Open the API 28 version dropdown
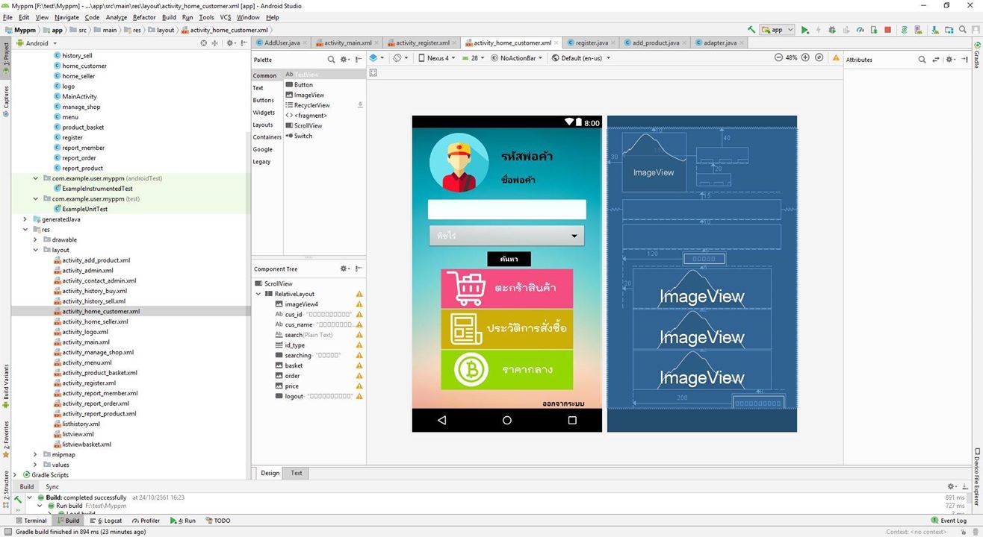The height and width of the screenshot is (537, 983). pyautogui.click(x=474, y=57)
